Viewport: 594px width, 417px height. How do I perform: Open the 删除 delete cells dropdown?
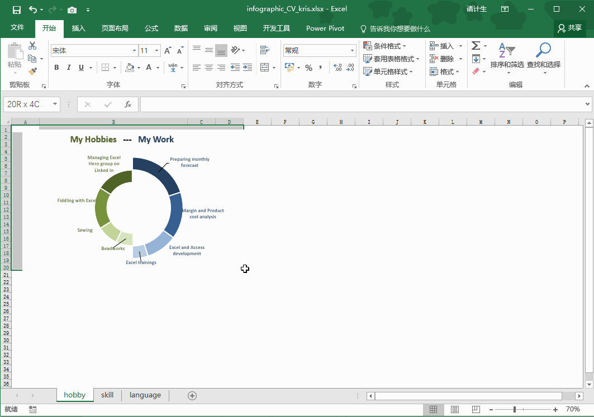click(x=460, y=59)
